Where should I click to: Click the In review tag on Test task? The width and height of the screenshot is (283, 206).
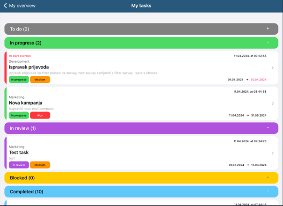(19, 165)
